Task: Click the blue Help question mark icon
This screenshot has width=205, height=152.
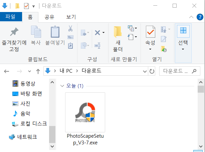Action: click(x=200, y=17)
